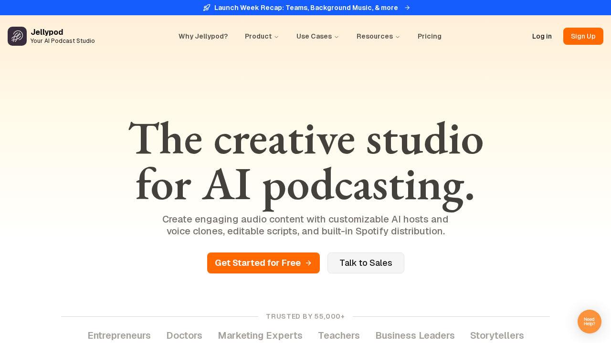Select the Storytellers audience label
Screen dimensions: 611x343
coord(497,335)
